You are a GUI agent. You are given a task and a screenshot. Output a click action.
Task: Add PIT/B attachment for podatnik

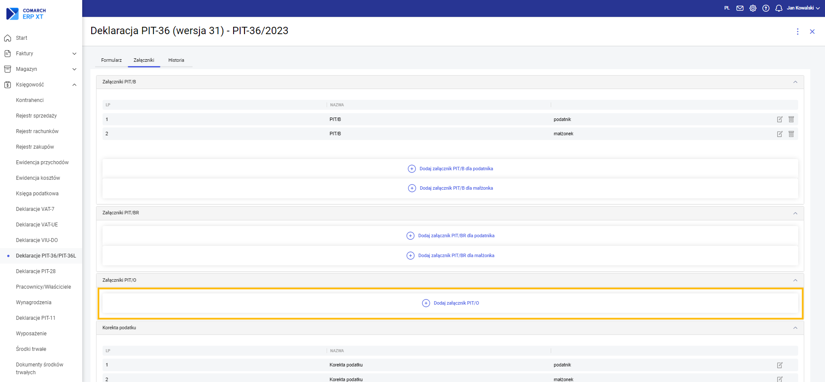(x=450, y=169)
